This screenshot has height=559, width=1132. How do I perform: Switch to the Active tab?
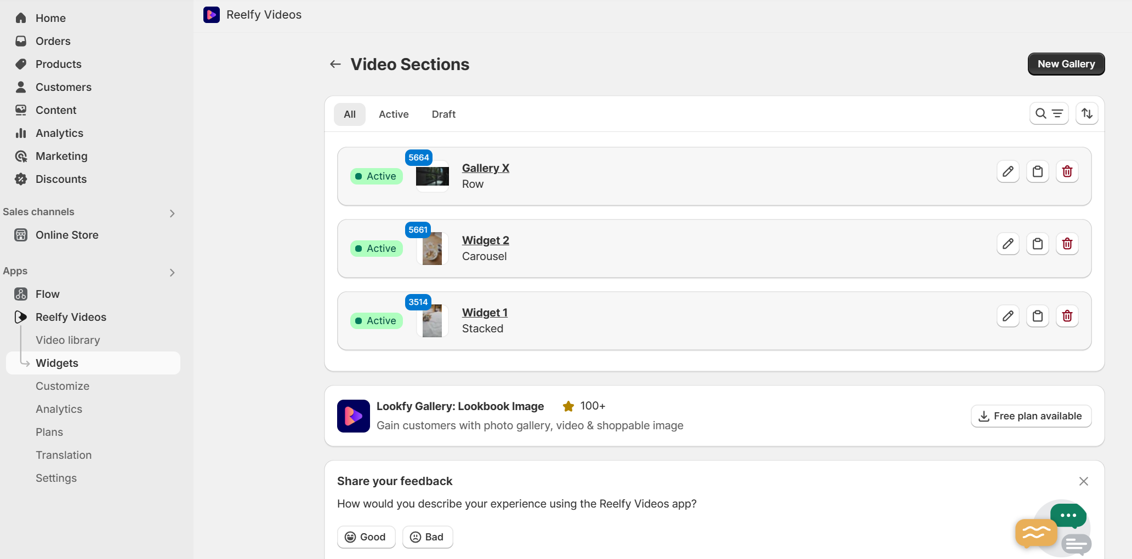tap(394, 114)
